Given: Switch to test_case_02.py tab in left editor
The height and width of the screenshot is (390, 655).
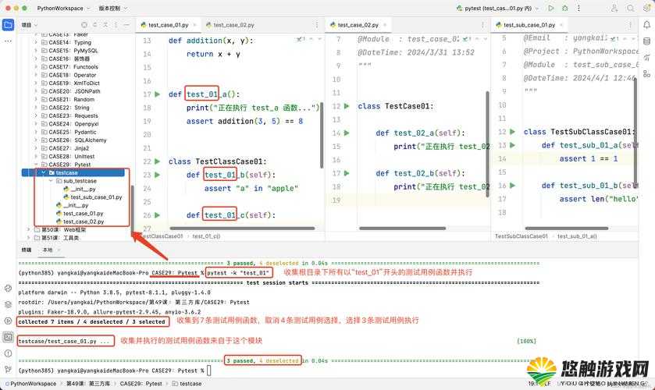Looking at the screenshot, I should pyautogui.click(x=230, y=25).
